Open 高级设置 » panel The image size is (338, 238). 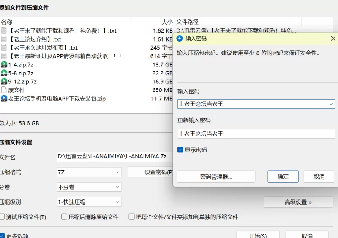click(298, 202)
